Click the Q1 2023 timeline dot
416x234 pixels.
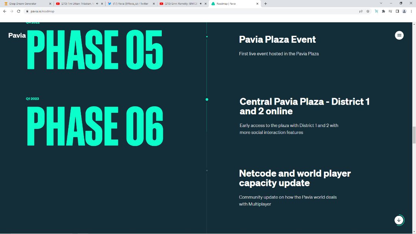(207, 99)
